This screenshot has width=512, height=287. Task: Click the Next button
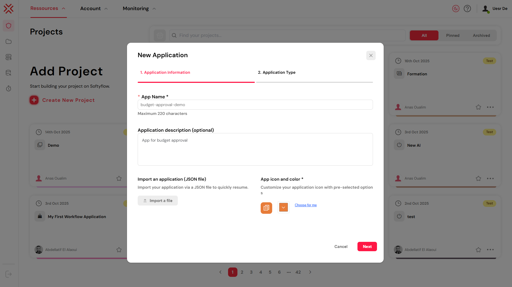click(367, 246)
